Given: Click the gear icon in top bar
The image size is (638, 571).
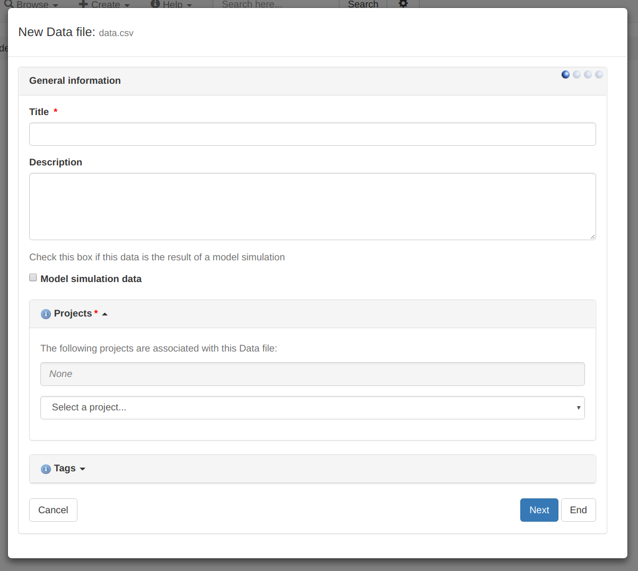Looking at the screenshot, I should (403, 4).
